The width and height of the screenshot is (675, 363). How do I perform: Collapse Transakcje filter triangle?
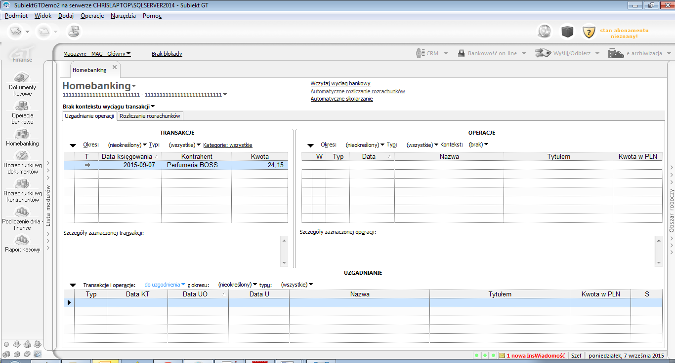click(x=73, y=145)
